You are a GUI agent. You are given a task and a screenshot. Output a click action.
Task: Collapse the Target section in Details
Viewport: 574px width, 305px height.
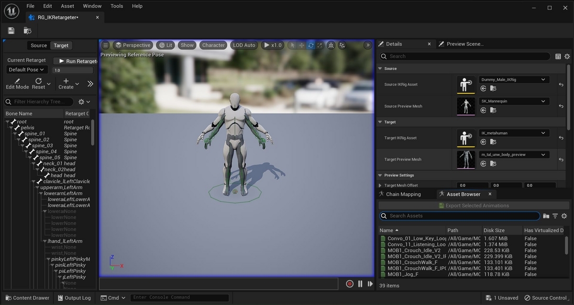pos(380,122)
